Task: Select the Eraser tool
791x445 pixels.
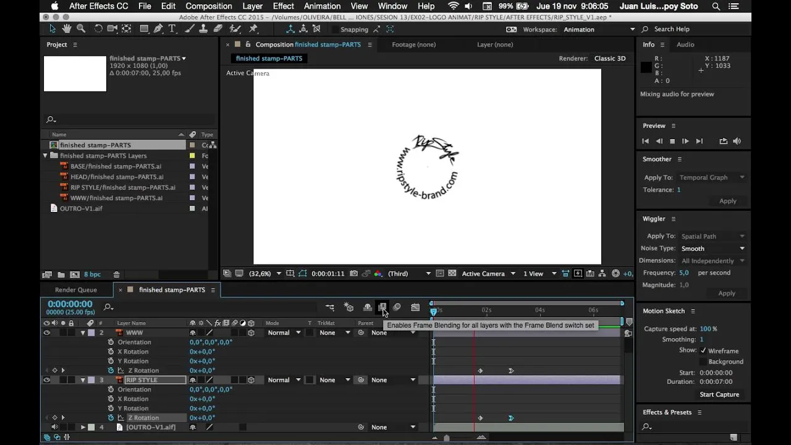Action: point(218,29)
